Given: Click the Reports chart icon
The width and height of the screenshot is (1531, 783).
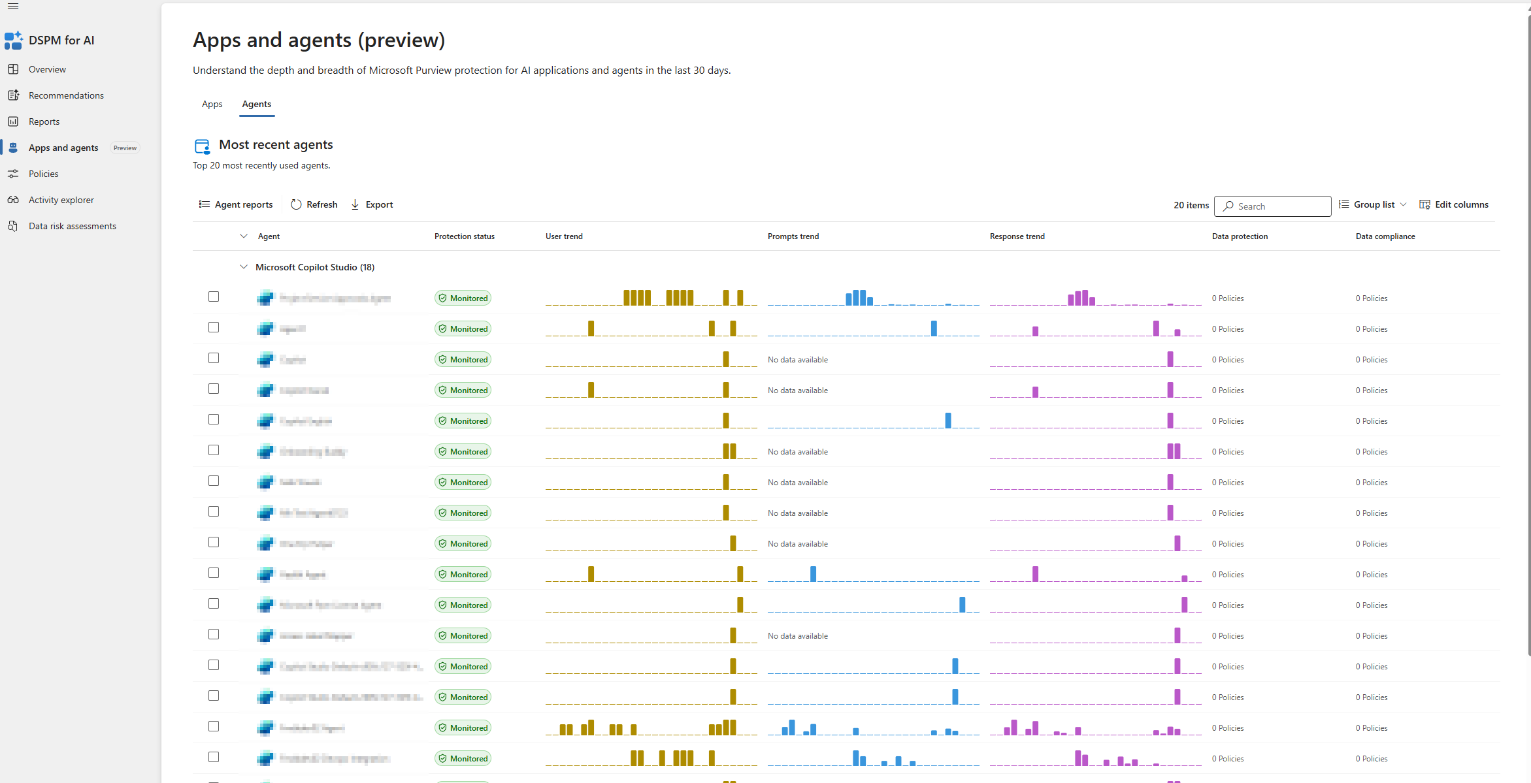Looking at the screenshot, I should click(x=13, y=121).
